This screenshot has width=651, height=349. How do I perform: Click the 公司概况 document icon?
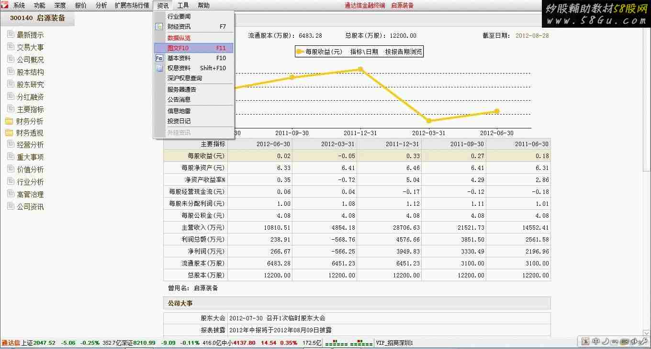tap(11, 59)
